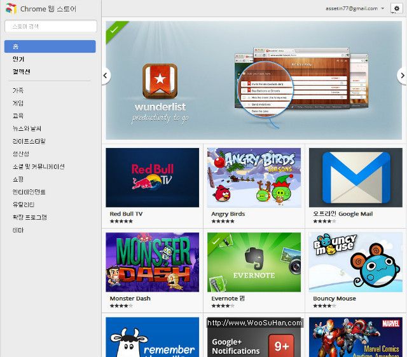Image resolution: width=407 pixels, height=357 pixels.
Task: Open the 컬렉션 section
Action: click(22, 72)
